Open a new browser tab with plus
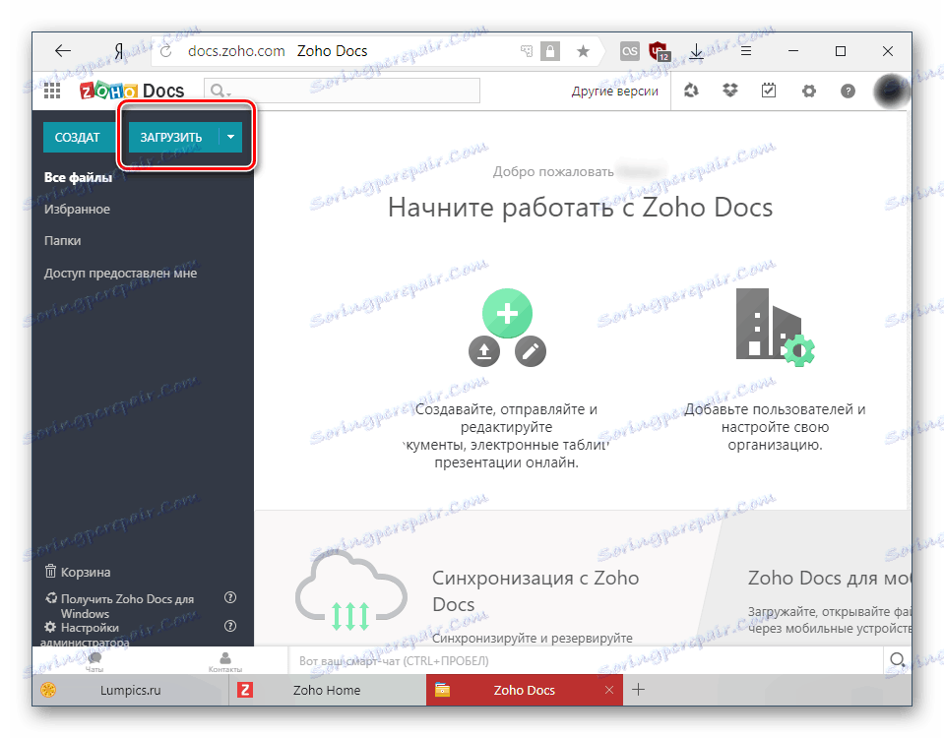Viewport: 944px width, 738px height. point(639,689)
